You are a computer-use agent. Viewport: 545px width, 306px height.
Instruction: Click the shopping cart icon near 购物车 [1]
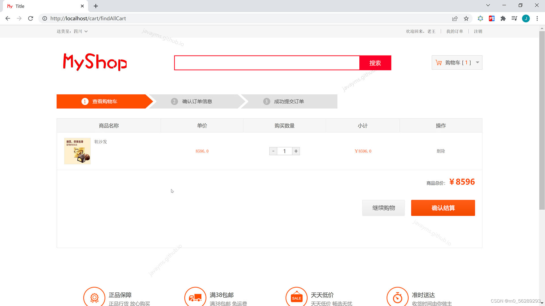(x=439, y=62)
